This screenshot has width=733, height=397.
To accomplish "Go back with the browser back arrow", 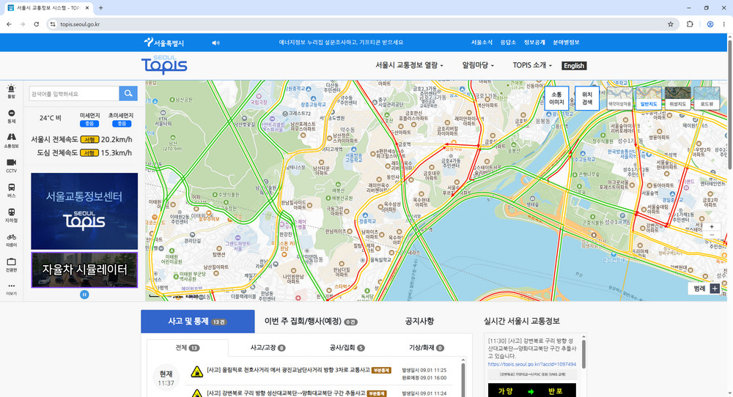I will [9, 24].
